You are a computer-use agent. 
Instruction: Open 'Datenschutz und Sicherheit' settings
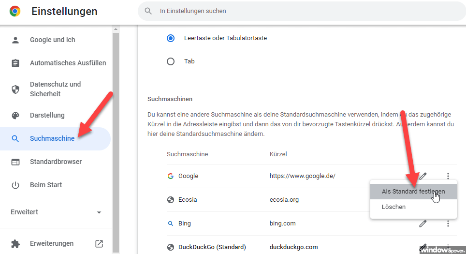click(x=56, y=89)
